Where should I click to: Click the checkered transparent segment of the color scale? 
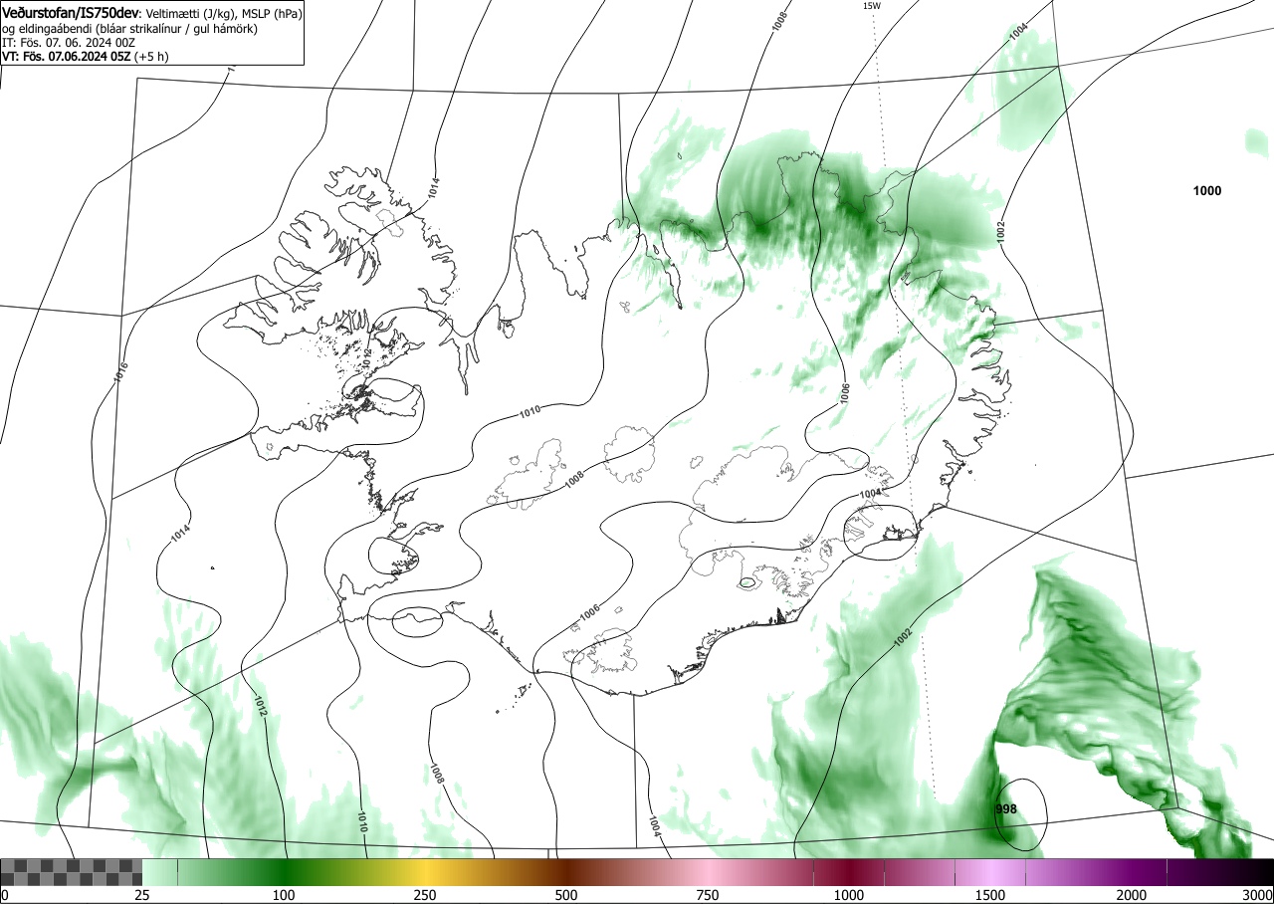coord(72,872)
